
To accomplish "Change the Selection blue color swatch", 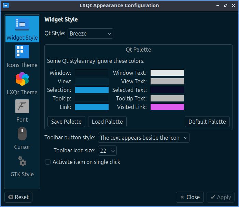I will (92, 90).
